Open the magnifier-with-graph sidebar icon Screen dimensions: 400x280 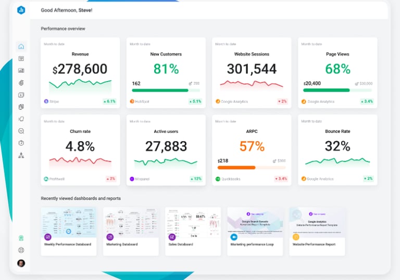click(x=21, y=131)
